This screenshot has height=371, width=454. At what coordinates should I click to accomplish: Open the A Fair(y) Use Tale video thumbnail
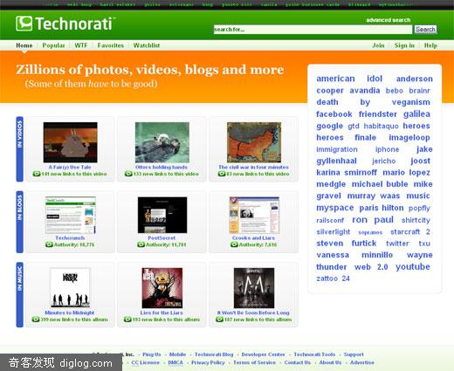[x=71, y=142]
